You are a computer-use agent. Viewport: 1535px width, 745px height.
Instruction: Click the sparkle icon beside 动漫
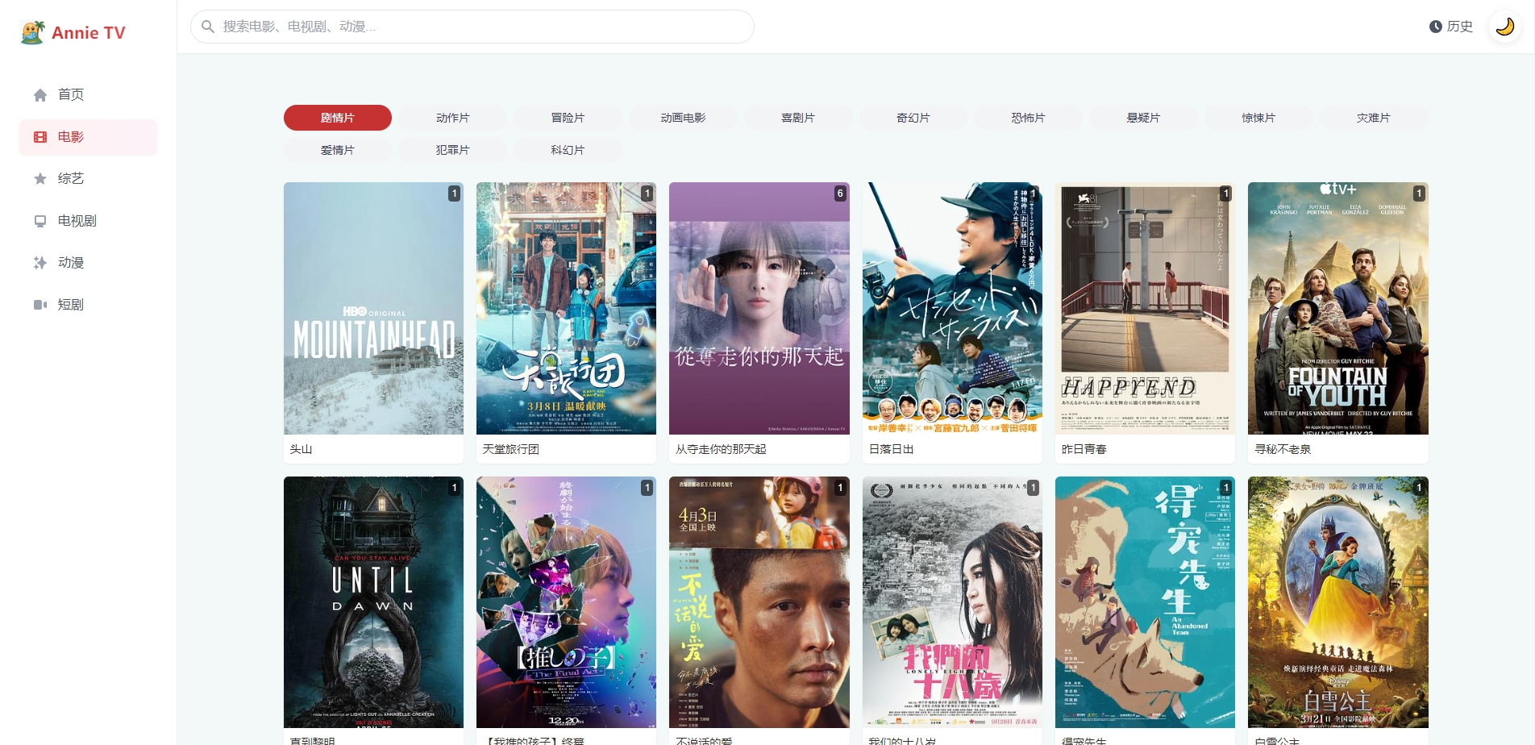[x=40, y=263]
